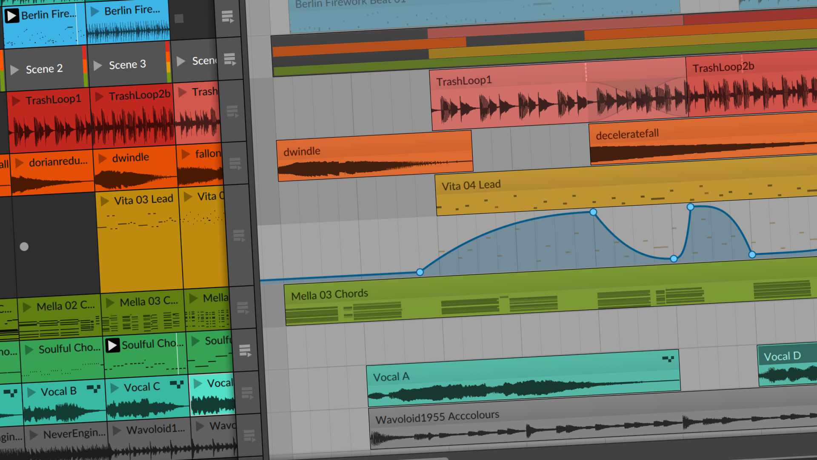817x460 pixels.
Task: Click the switch-to-arranger icon on Berlin Fire track
Action: [x=228, y=17]
